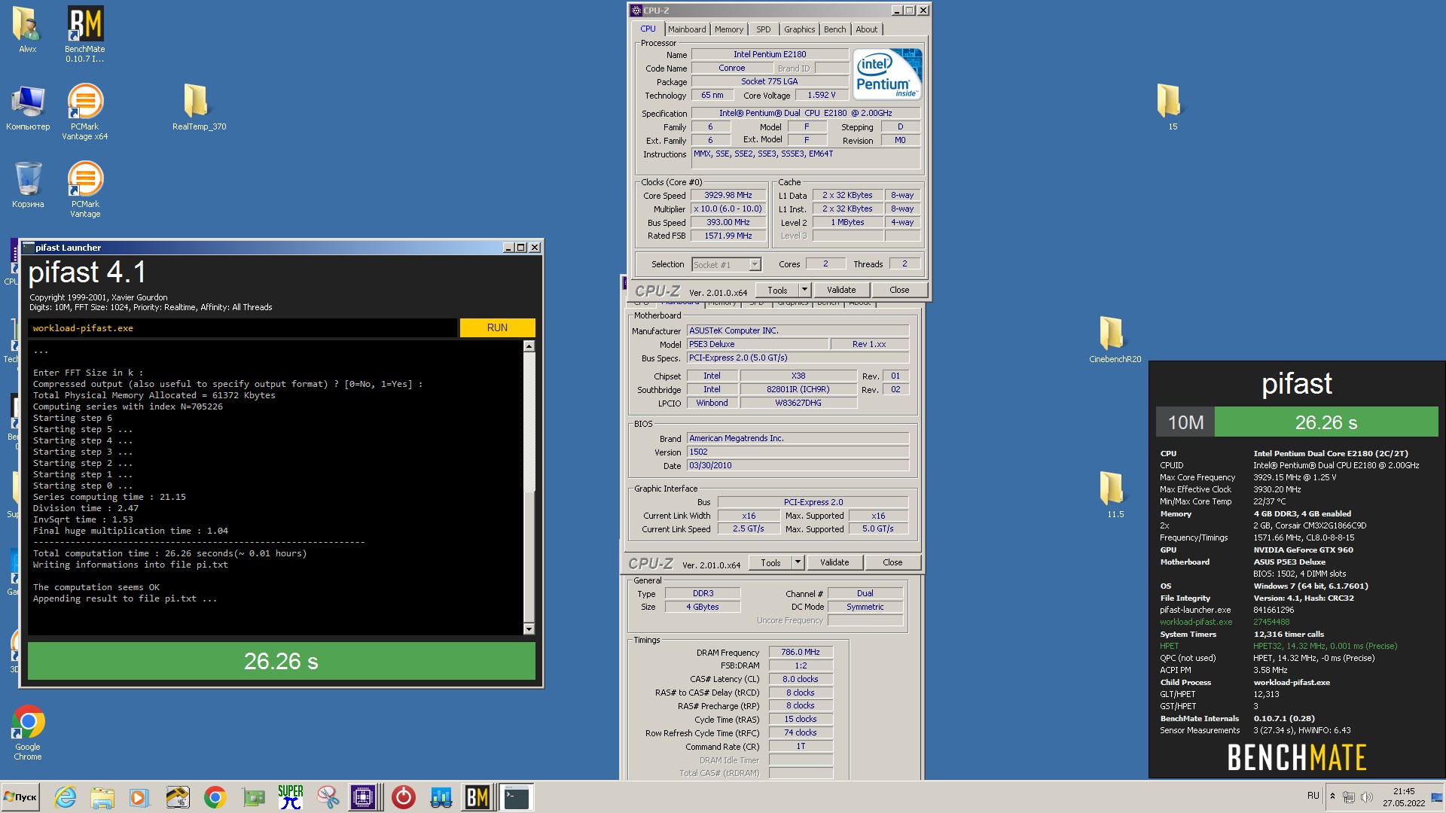
Task: Switch to the pifast console taskbar icon
Action: [x=517, y=797]
